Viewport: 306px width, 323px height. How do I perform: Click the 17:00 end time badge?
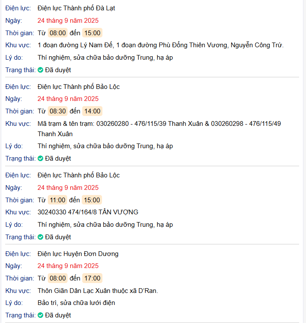(x=92, y=278)
